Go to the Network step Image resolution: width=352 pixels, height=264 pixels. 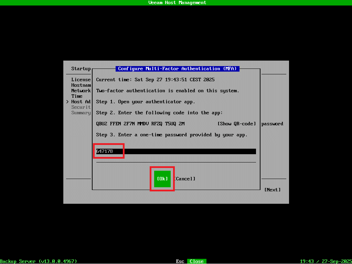81,91
